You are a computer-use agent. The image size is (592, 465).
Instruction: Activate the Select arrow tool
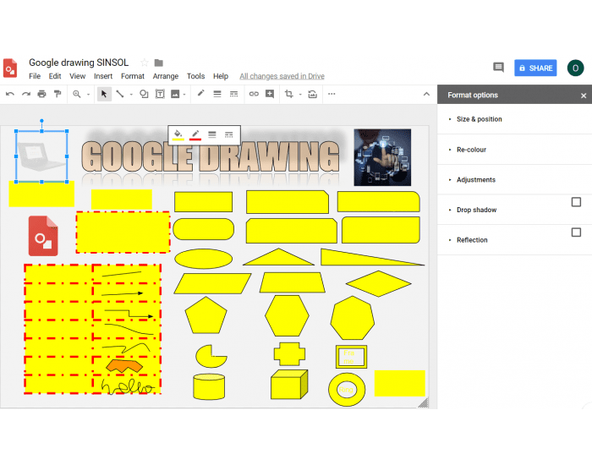click(x=104, y=94)
